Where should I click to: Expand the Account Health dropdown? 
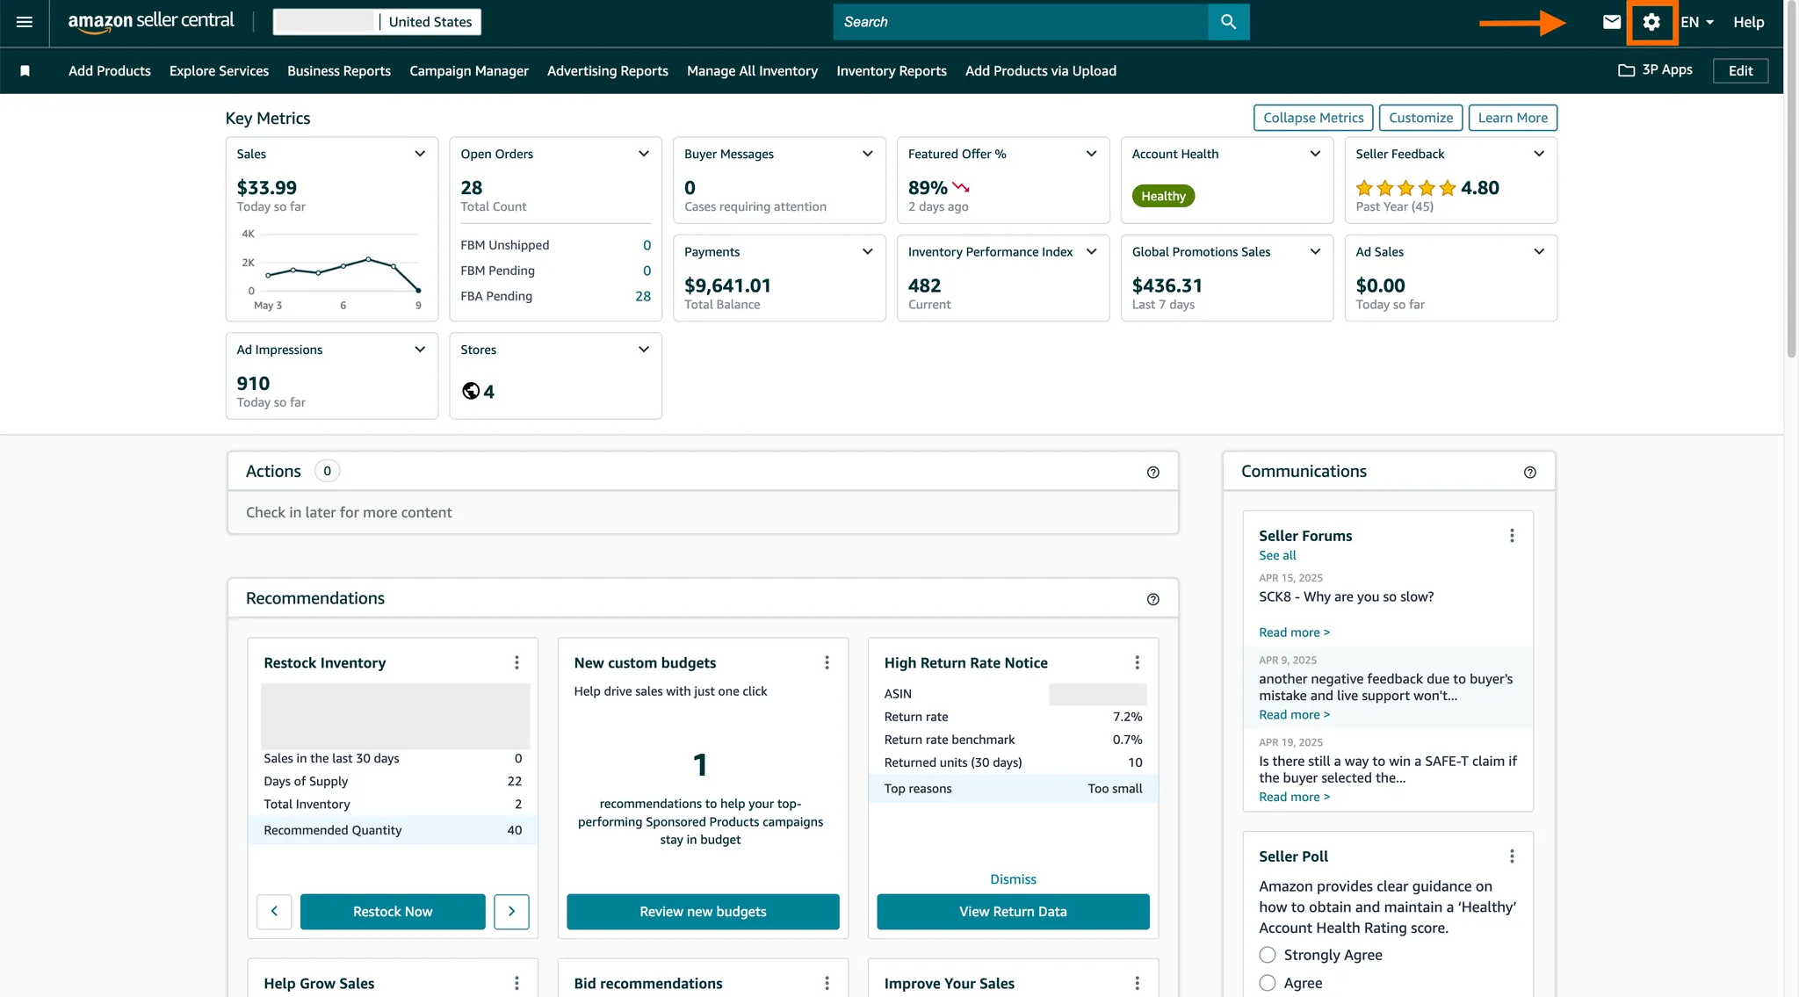point(1315,154)
